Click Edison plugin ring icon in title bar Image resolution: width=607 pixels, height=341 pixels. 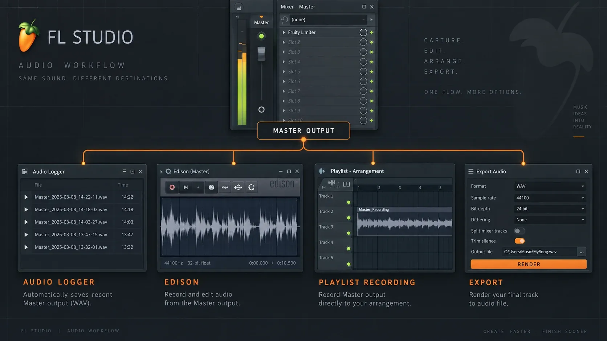(168, 171)
